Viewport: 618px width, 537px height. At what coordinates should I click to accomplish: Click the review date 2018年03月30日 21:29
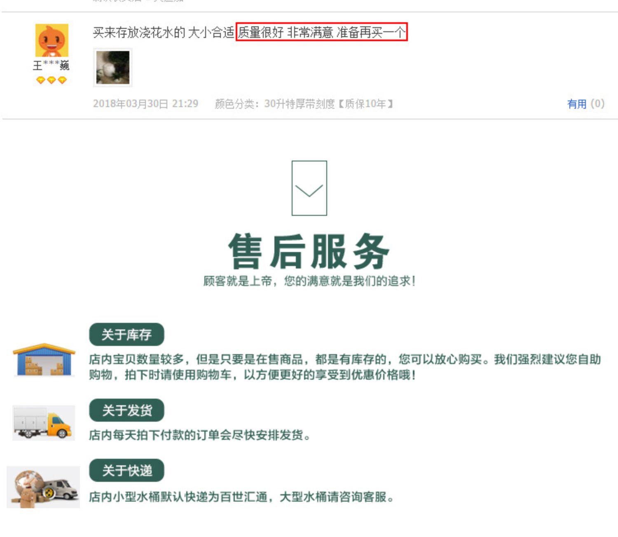pyautogui.click(x=145, y=104)
